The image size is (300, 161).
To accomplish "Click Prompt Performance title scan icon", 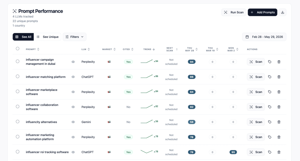I will pos(15,11).
